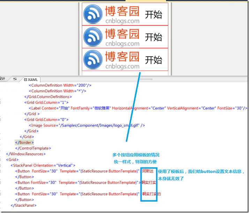Click the swap panes arrows icon
This screenshot has height=213, width=249.
[15, 79]
